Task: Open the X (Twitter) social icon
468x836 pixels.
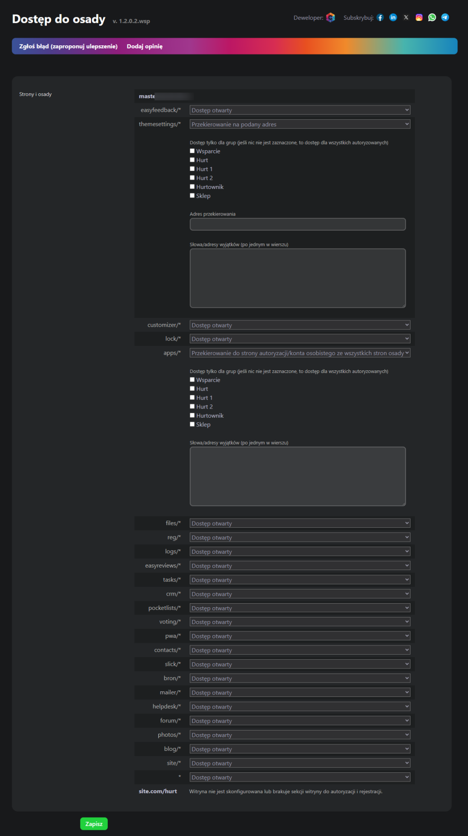Action: point(406,17)
